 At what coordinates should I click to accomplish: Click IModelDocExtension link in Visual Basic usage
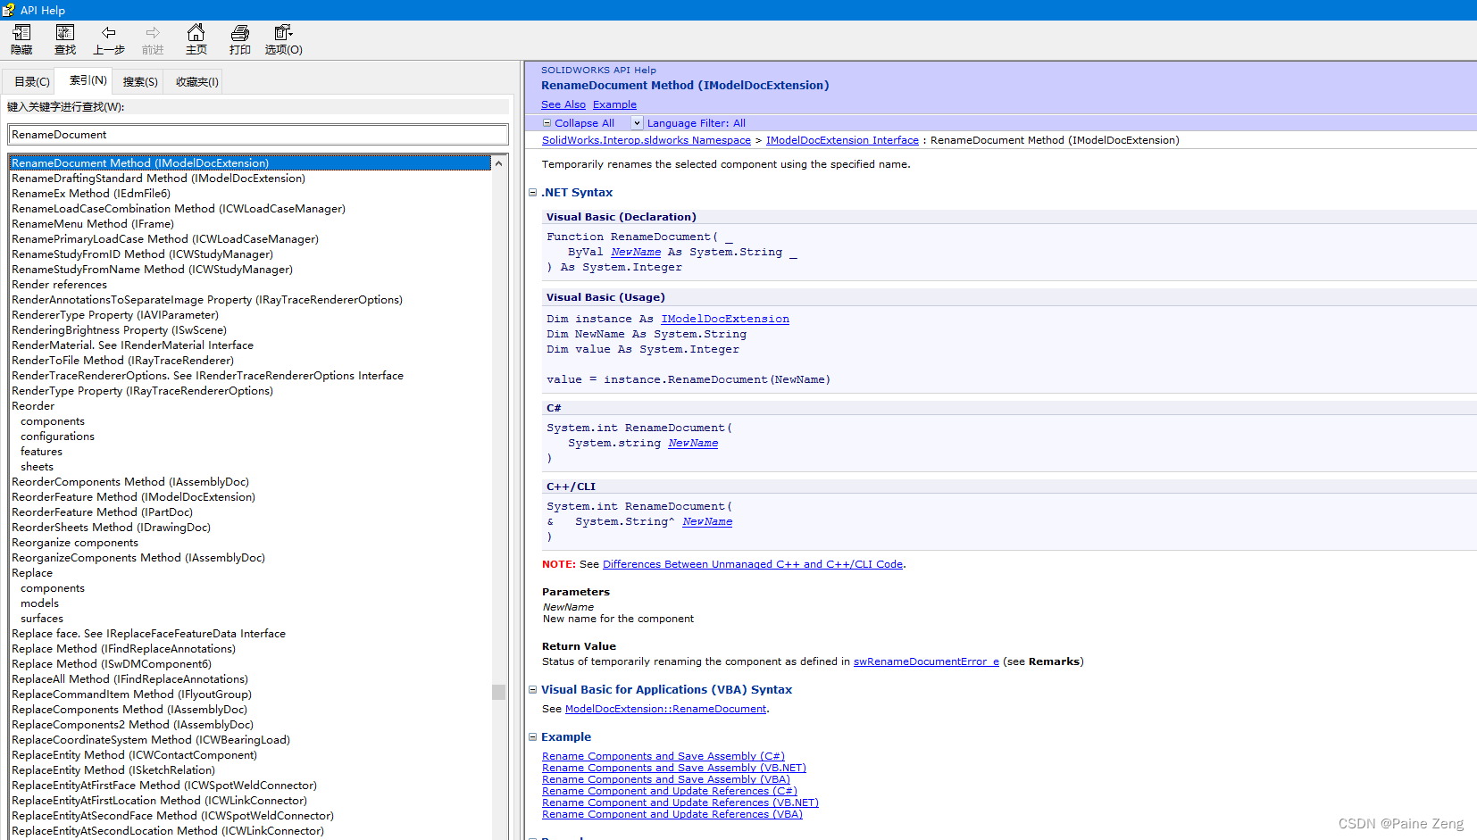pos(725,319)
